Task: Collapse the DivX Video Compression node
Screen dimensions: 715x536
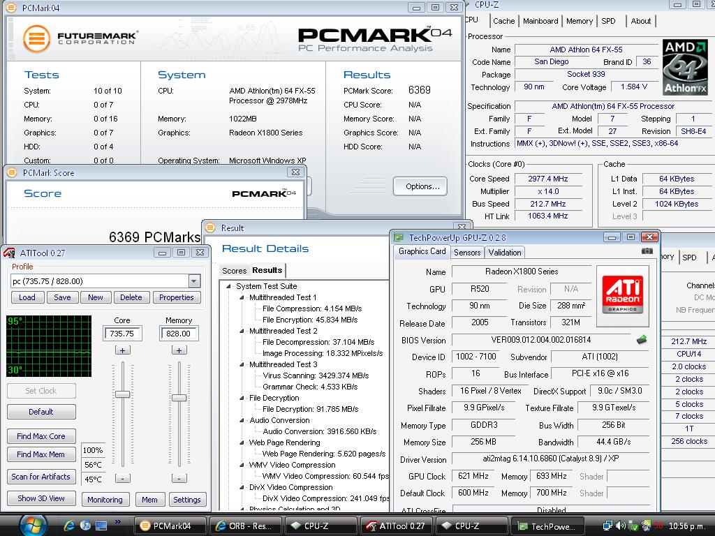Action: pyautogui.click(x=242, y=487)
